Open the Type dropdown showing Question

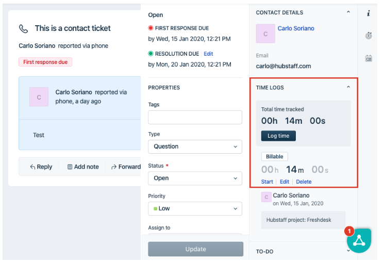[195, 146]
